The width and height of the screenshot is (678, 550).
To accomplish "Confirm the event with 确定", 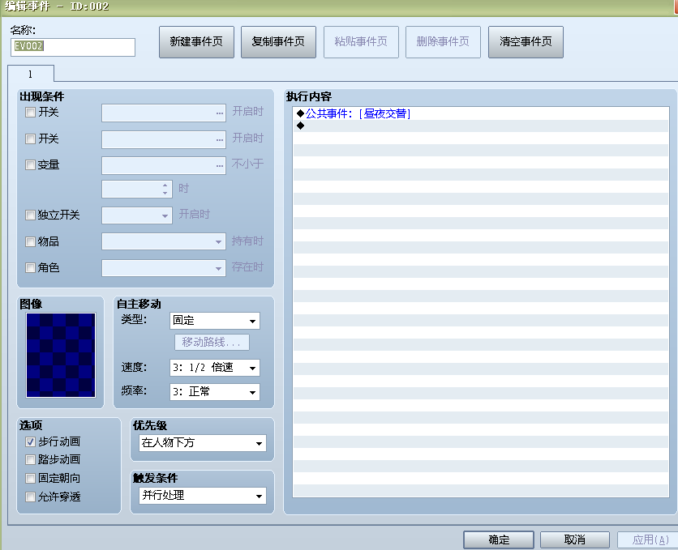I will point(499,539).
